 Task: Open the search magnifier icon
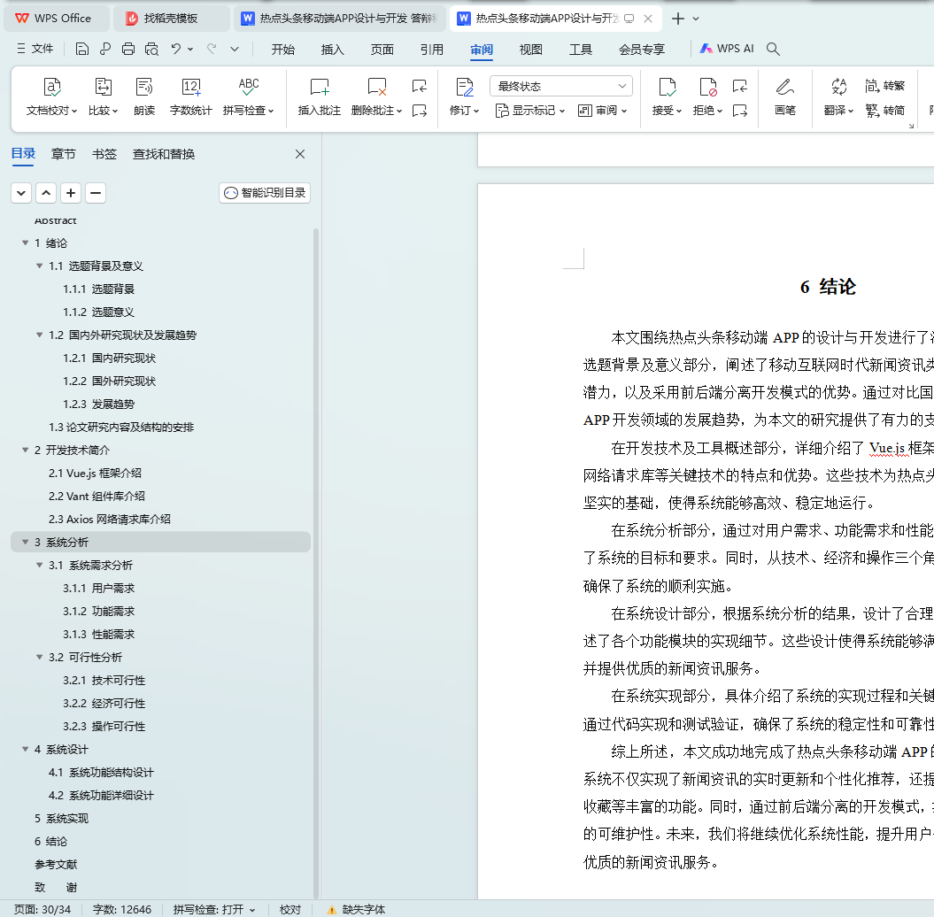coord(773,49)
